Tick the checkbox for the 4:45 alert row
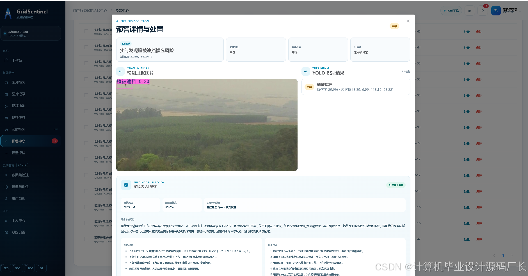This screenshot has height=276, width=528. [x=86, y=31]
